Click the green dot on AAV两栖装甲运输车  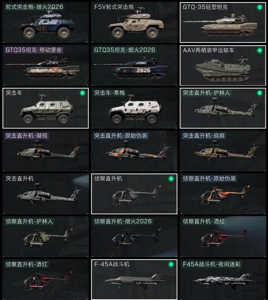260,51
